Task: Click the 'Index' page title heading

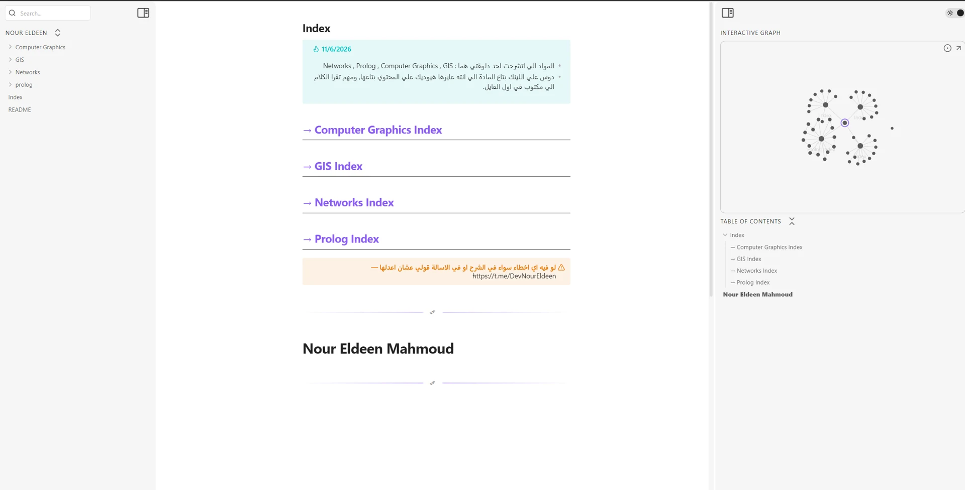Action: (x=316, y=29)
